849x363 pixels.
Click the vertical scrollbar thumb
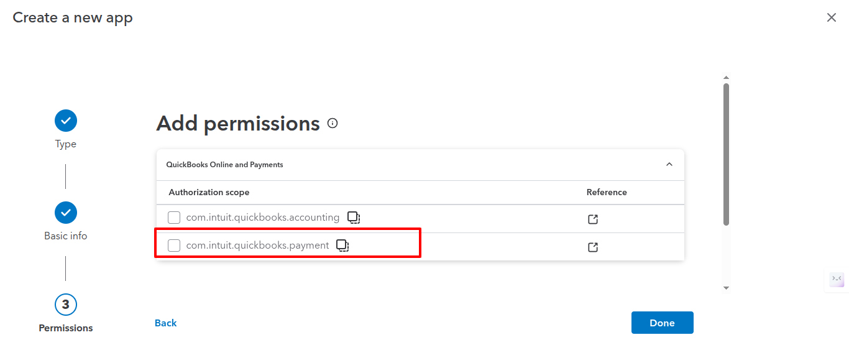coord(726,155)
